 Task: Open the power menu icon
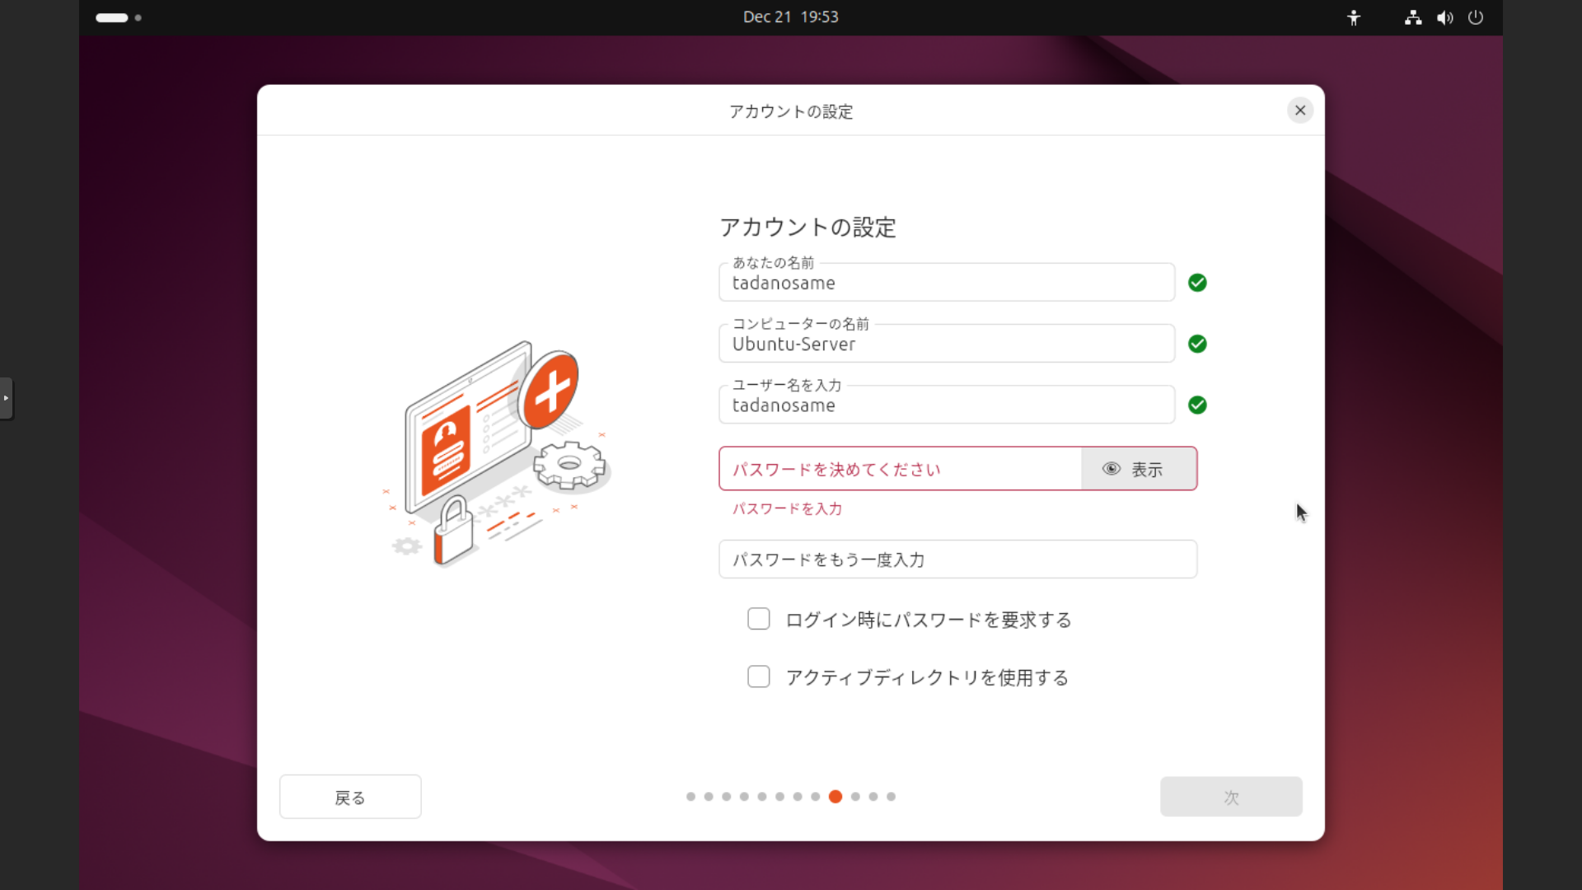pyautogui.click(x=1476, y=17)
